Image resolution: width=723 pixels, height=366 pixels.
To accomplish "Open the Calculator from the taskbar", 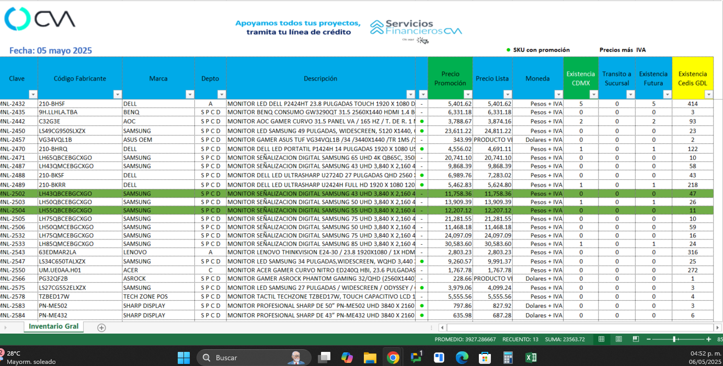I will 508,358.
